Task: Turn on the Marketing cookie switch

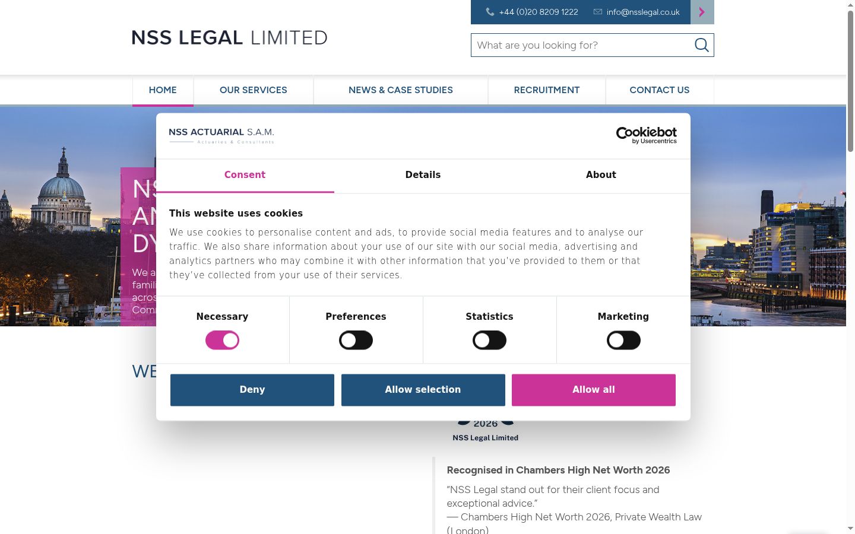Action: (623, 340)
